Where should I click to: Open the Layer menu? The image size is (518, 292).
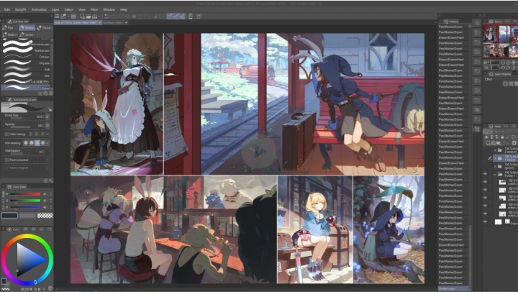click(55, 9)
